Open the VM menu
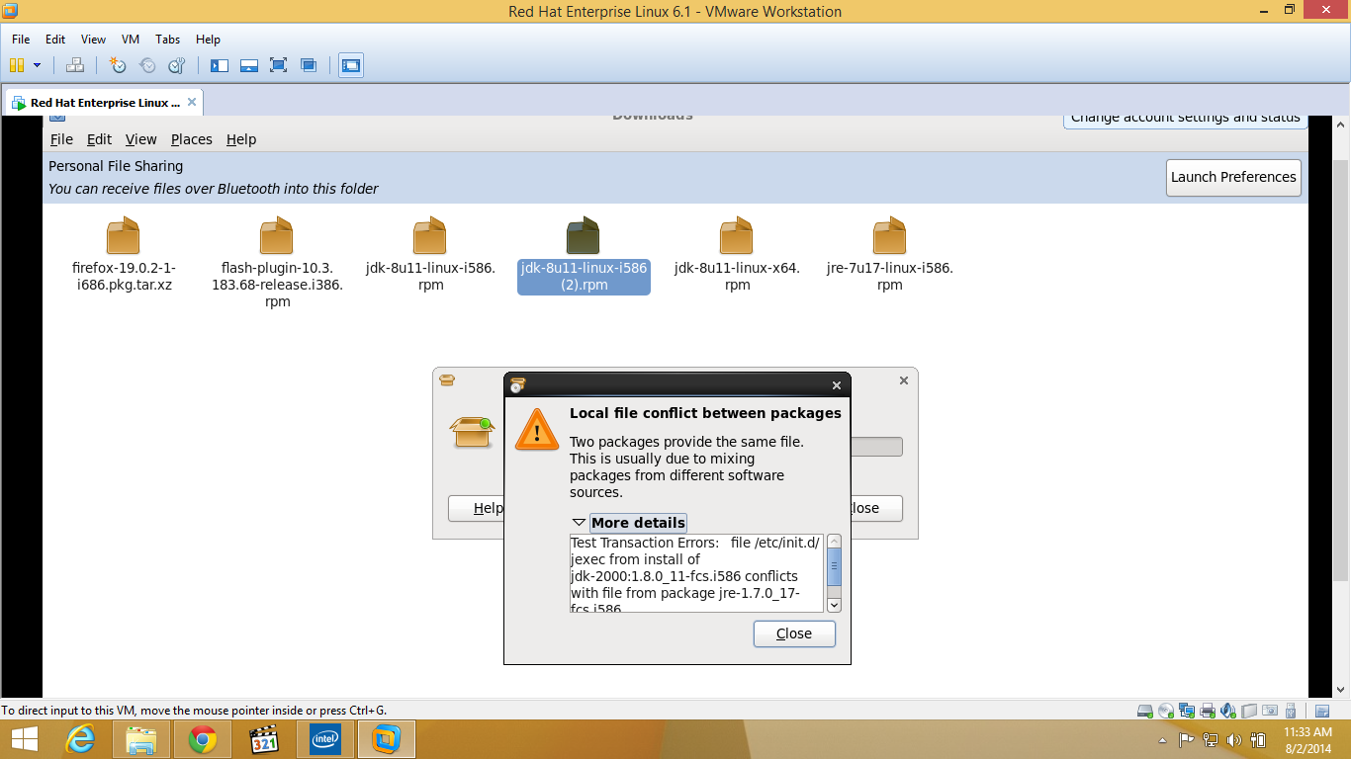 (x=131, y=40)
